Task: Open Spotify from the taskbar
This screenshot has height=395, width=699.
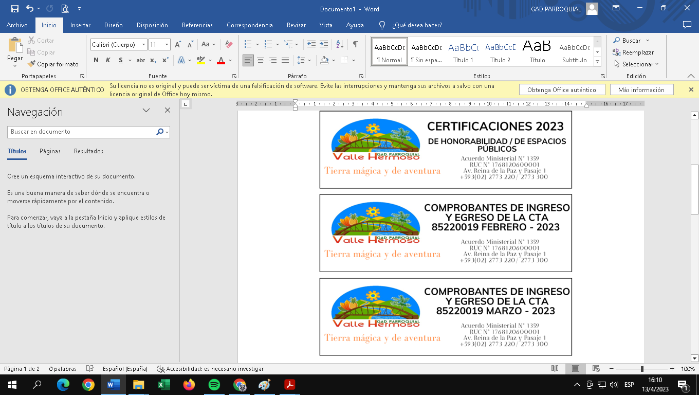Action: [214, 385]
